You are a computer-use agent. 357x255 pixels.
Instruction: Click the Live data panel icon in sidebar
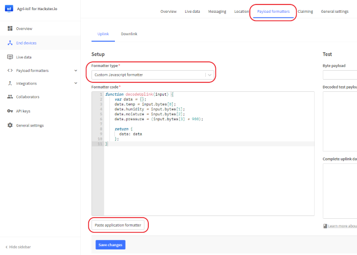pos(10,57)
